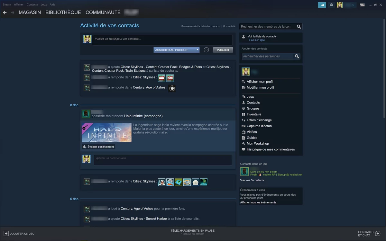
Task: Click the Inventaire grid icon
Action: click(244, 114)
